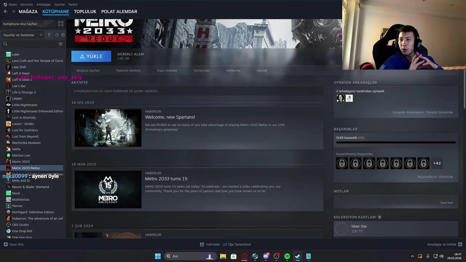Click the Oyun Ekle plus icon

[5, 245]
